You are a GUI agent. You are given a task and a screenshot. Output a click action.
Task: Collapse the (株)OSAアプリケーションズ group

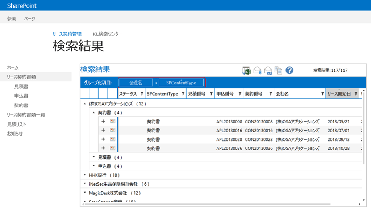click(85, 104)
